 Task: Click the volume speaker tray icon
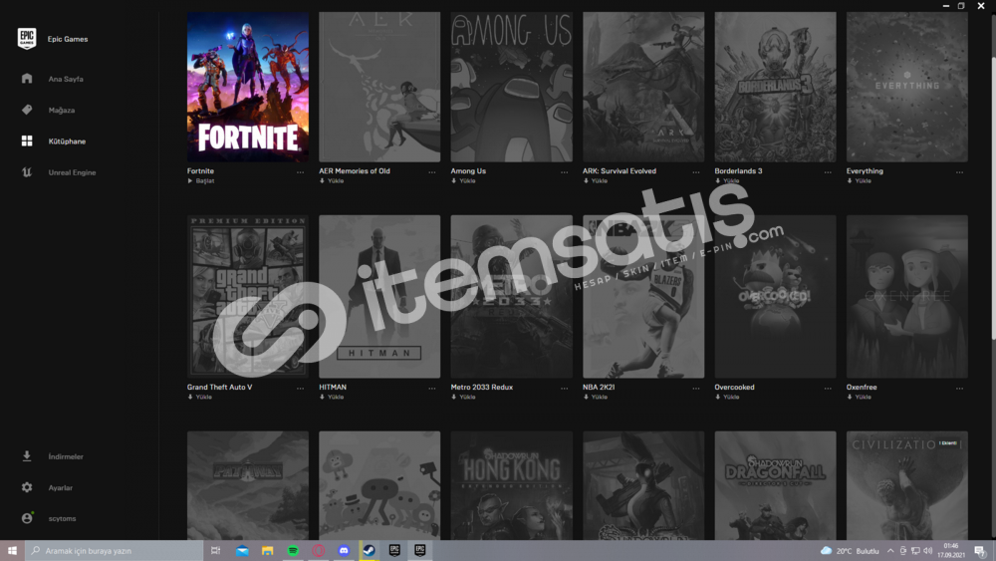point(927,551)
